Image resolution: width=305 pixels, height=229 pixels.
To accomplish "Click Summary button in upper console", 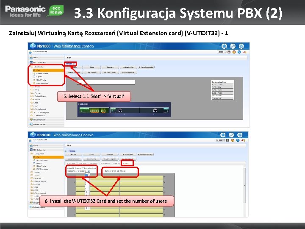I will click(110, 67).
